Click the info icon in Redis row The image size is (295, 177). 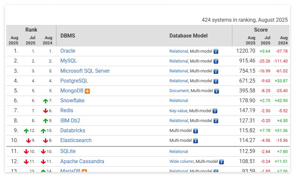tap(215, 111)
